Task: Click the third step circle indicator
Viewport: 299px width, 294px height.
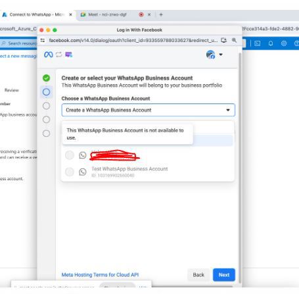Action: click(46, 106)
